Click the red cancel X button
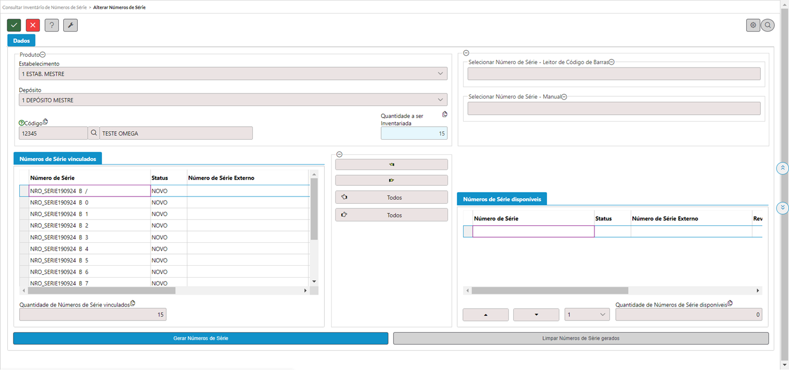 33,25
